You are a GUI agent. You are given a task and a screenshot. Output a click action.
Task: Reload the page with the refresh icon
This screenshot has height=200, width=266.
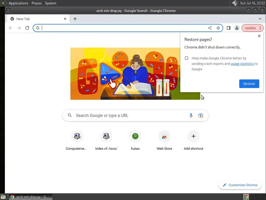tap(27, 28)
